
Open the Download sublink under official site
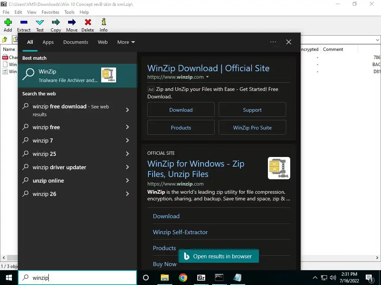166,216
